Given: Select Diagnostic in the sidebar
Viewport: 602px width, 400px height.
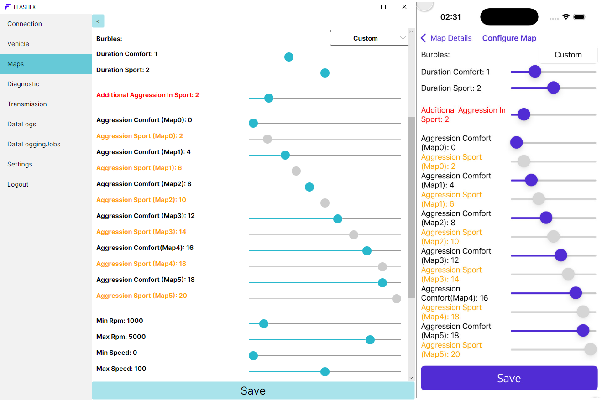Looking at the screenshot, I should click(x=23, y=84).
